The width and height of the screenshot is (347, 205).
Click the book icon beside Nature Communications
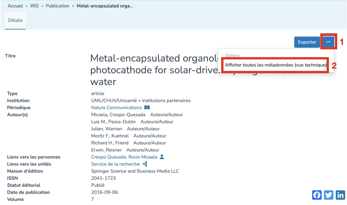click(x=147, y=108)
